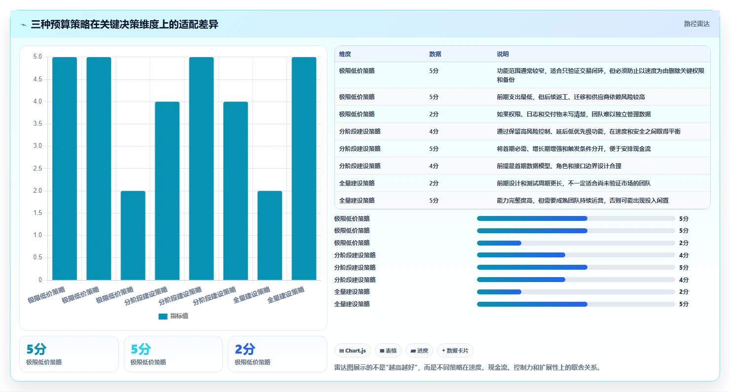730x392 pixels.
Task: Click the 4.5 y-axis label
Action: [x=37, y=79]
